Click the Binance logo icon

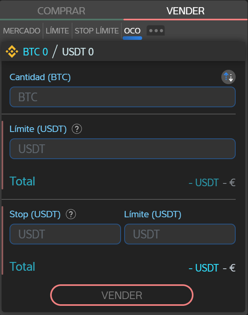tap(12, 52)
